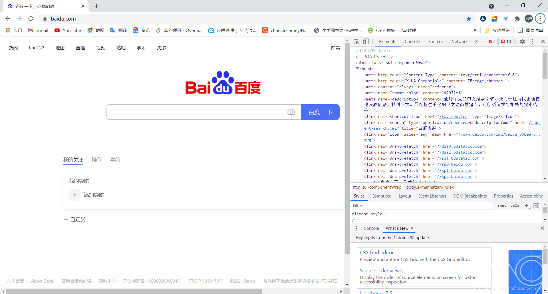Screen dimensions: 548x294
Task: Switch to the DevTools Console tab
Action: 412,42
